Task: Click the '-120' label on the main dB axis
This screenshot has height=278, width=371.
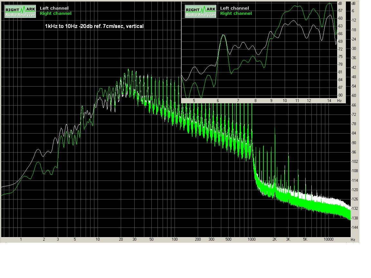Action: (355, 190)
